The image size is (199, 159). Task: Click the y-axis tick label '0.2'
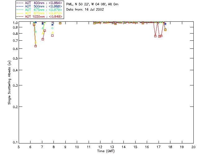pos(15,107)
